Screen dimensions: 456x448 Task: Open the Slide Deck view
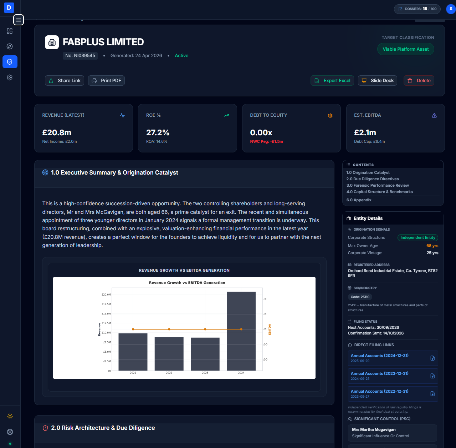click(x=377, y=81)
